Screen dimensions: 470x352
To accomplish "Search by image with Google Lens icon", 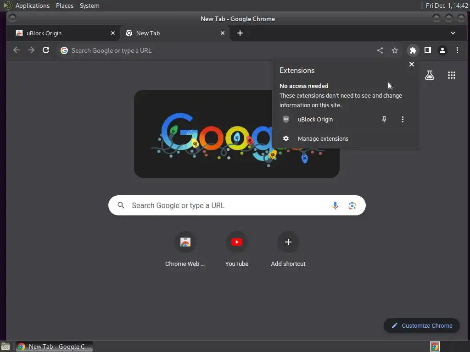I will 352,205.
